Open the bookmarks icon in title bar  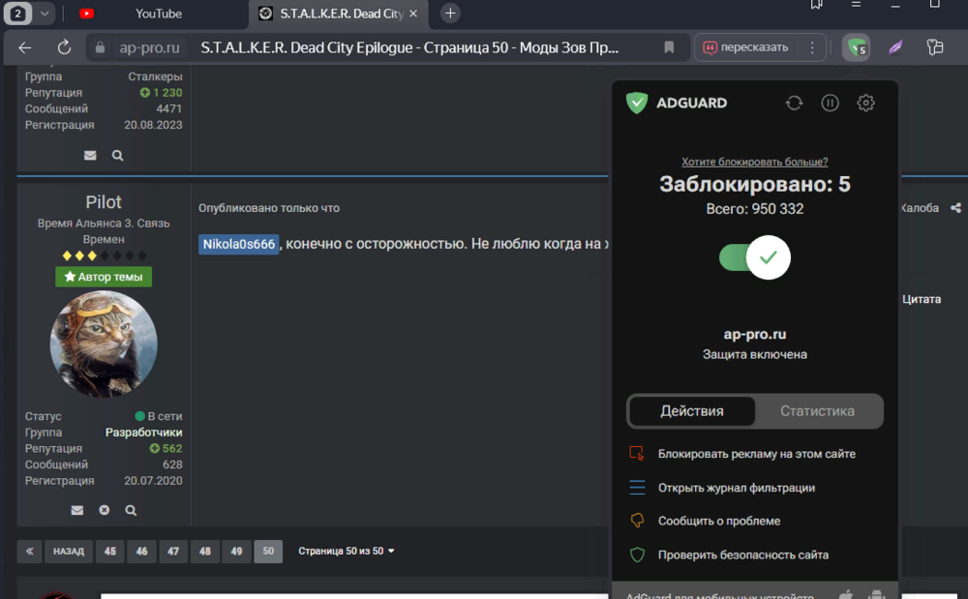coord(816,4)
